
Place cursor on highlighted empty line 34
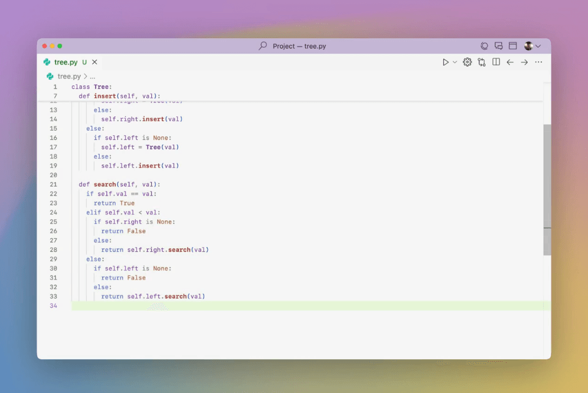308,306
